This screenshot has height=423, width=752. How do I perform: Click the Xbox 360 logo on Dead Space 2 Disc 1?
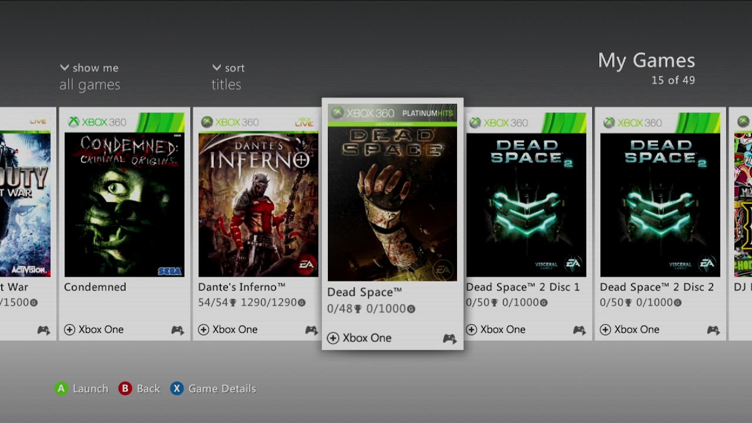click(x=498, y=122)
